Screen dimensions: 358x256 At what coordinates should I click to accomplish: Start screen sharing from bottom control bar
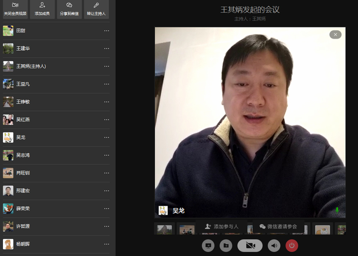pos(208,245)
